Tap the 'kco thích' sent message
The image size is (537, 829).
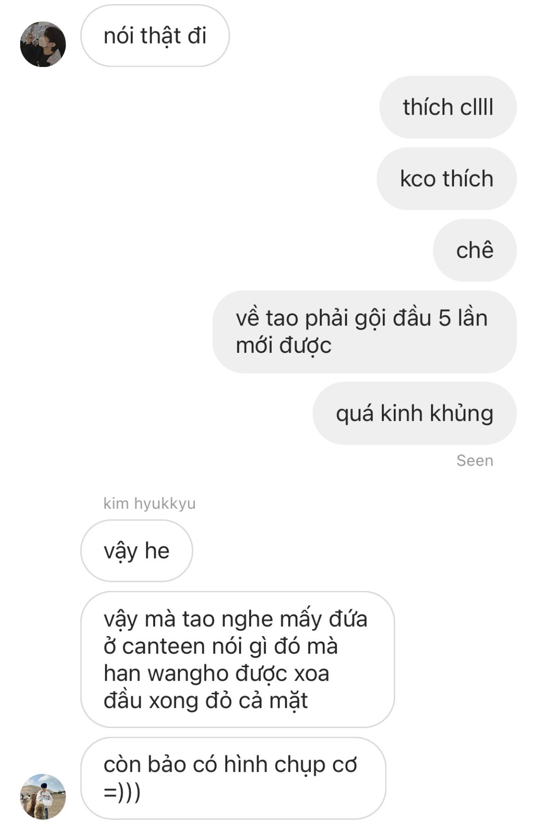447,178
